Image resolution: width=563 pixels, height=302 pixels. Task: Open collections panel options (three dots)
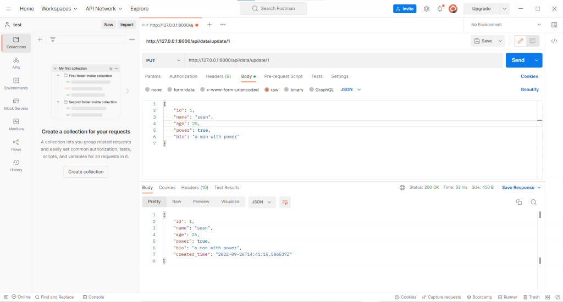[132, 40]
